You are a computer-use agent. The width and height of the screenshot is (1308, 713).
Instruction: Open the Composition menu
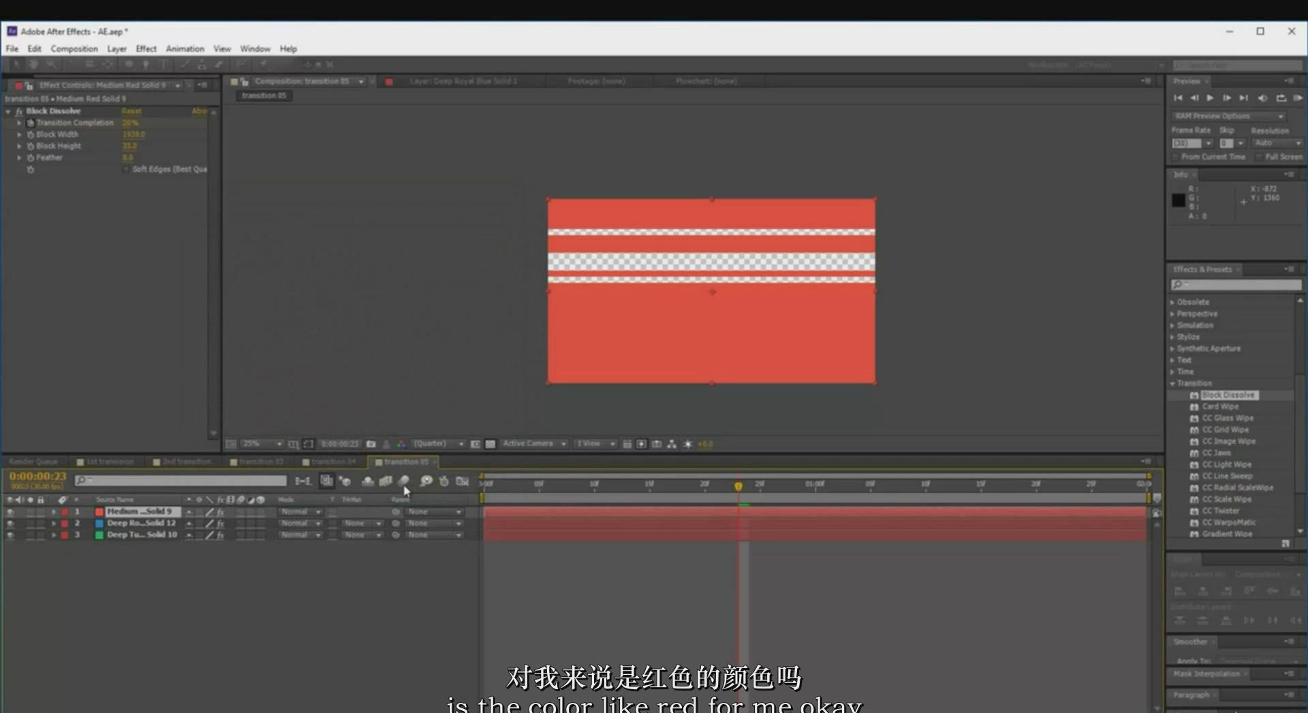coord(74,49)
